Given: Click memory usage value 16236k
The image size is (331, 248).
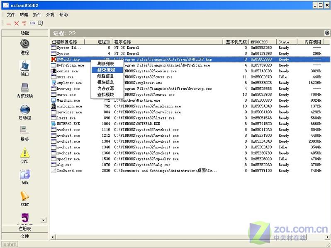Looking at the screenshot, I should pos(315,83).
